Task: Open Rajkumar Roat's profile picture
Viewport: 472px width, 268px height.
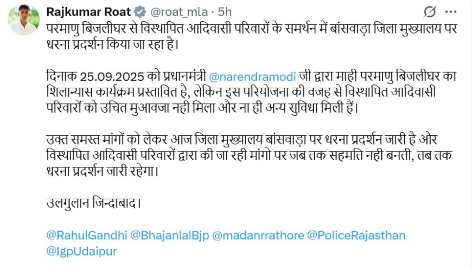Action: point(23,20)
